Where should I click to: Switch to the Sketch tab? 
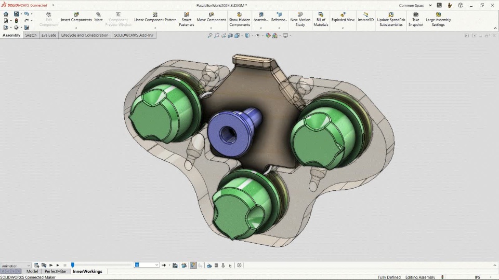click(31, 35)
